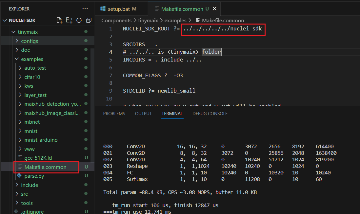Close the Makefile.common editor tab
The height and width of the screenshot is (214, 360).
point(215,9)
